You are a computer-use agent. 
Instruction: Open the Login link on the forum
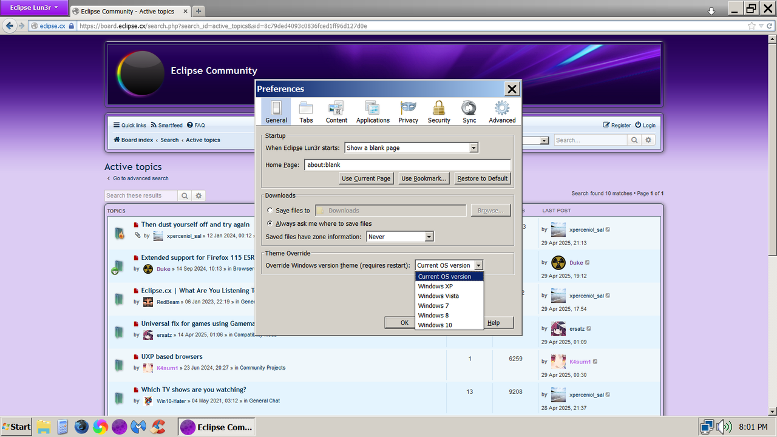pyautogui.click(x=645, y=125)
